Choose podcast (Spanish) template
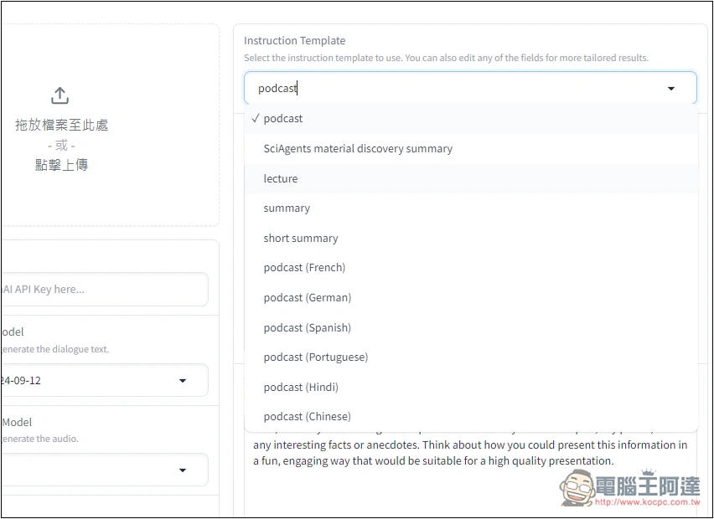Image resolution: width=714 pixels, height=519 pixels. [471, 328]
